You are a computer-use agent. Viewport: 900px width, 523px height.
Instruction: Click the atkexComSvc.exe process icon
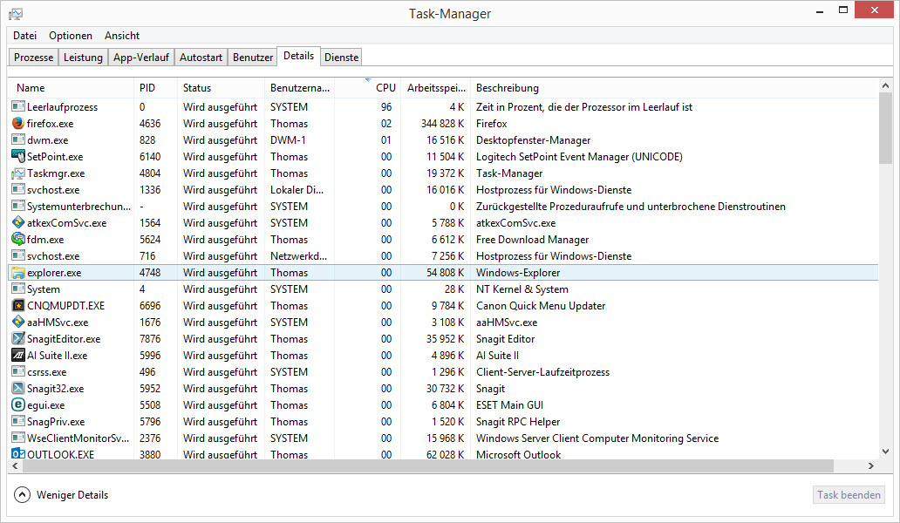pyautogui.click(x=17, y=222)
